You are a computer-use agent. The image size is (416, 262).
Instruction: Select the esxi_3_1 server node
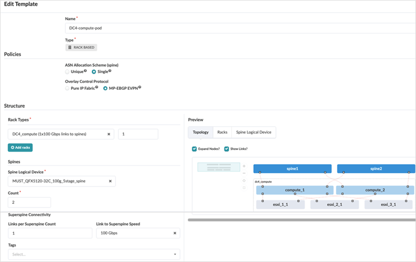pyautogui.click(x=388, y=204)
